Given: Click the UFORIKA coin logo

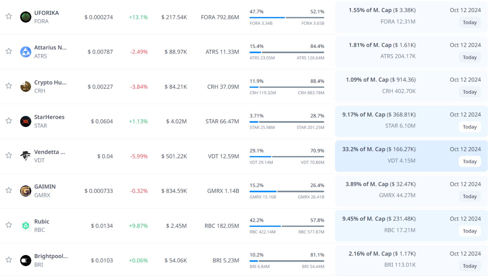Looking at the screenshot, I should (x=26, y=17).
